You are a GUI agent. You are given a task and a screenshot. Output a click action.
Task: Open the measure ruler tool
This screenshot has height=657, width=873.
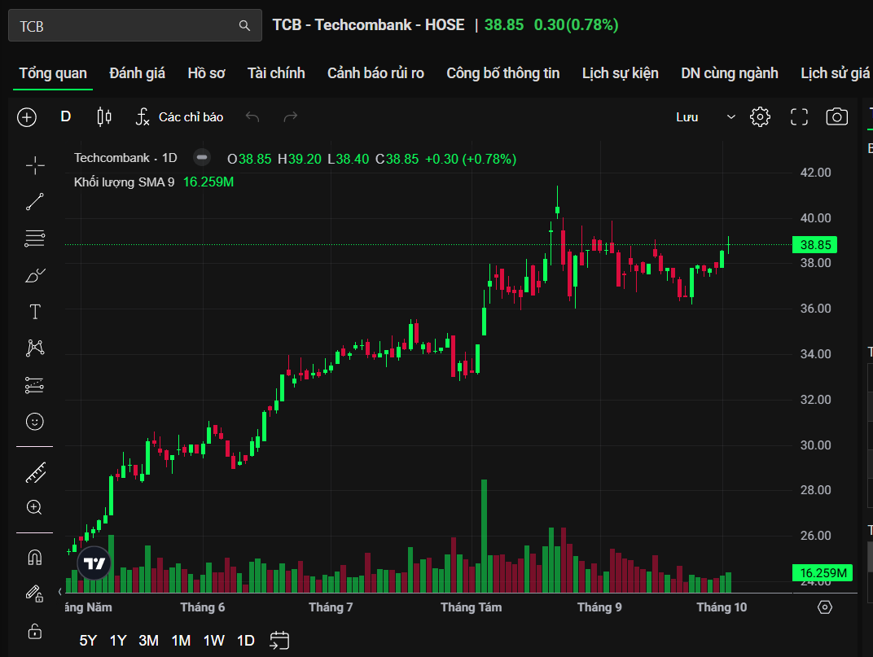pos(35,472)
